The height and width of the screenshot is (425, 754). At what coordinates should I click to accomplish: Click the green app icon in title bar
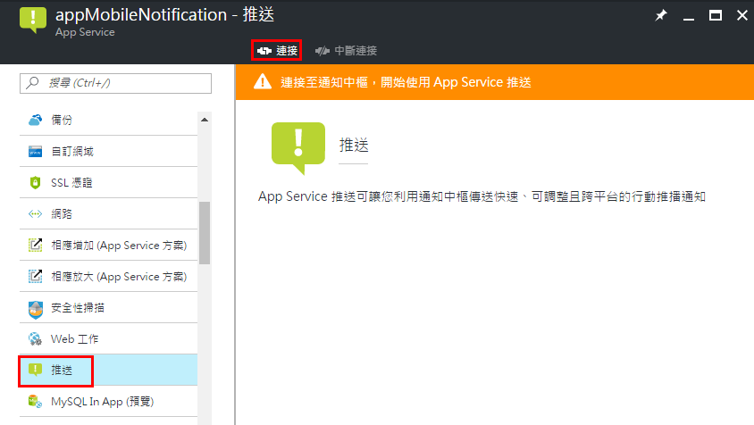[x=33, y=21]
